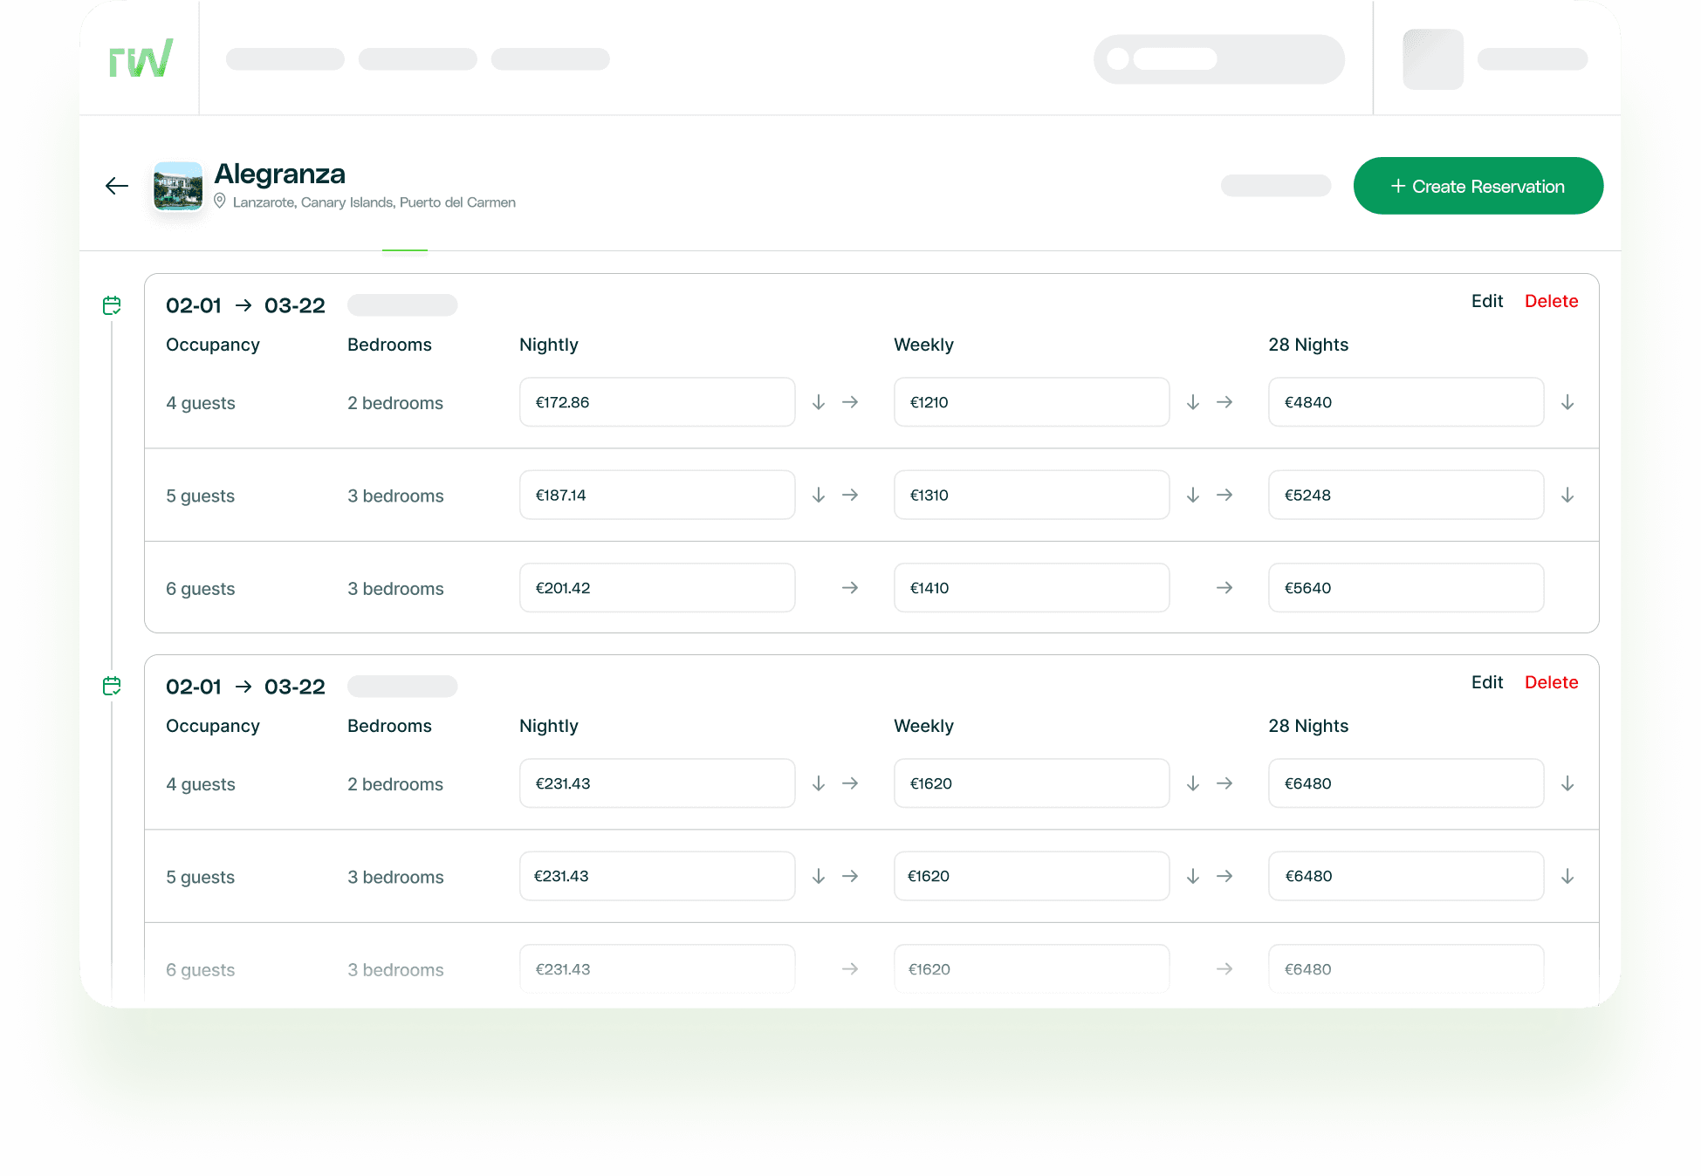Click the down arrow in second period's 4 guests nightly
1701x1176 pixels.
point(819,783)
